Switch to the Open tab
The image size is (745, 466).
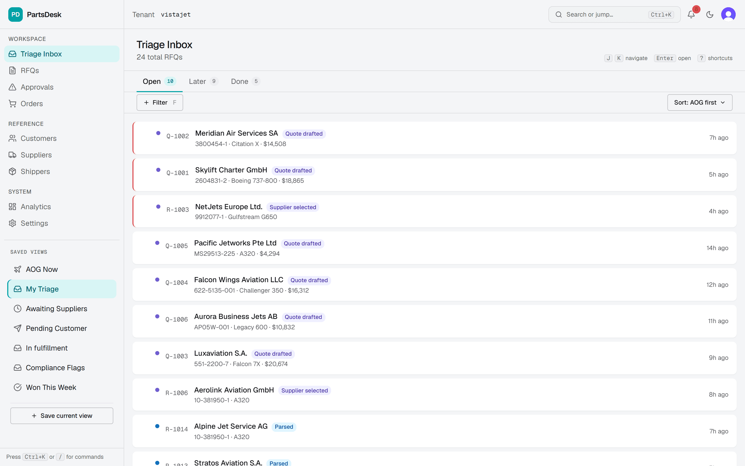(x=159, y=81)
